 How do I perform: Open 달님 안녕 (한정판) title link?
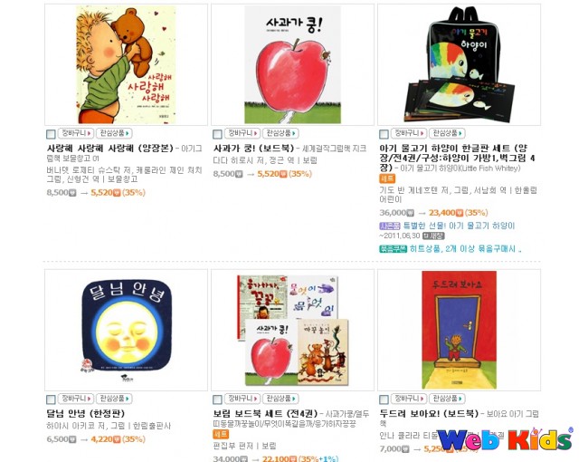pos(86,414)
